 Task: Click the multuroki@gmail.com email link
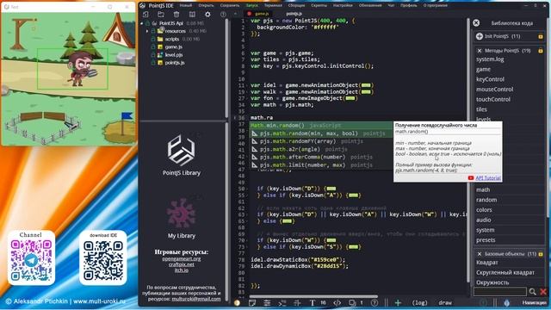[x=196, y=299]
